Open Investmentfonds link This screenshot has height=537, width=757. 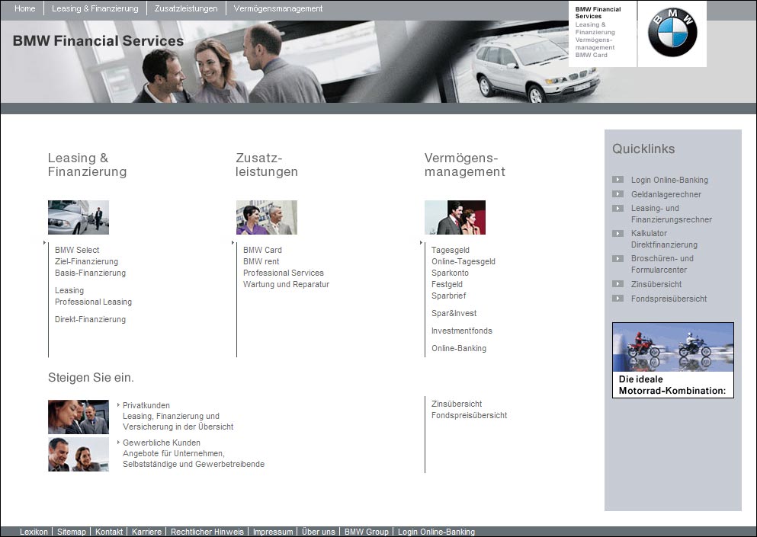coord(461,331)
